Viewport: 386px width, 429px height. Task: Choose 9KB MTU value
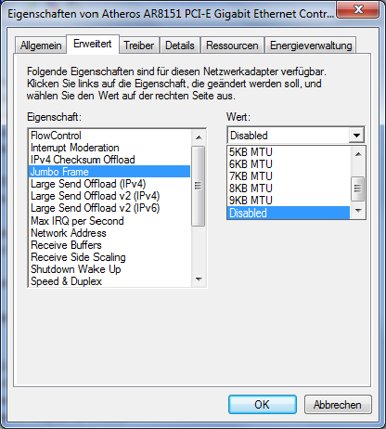289,201
